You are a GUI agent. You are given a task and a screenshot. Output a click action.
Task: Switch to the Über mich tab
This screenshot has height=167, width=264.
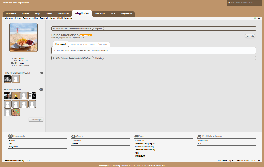(x=102, y=45)
